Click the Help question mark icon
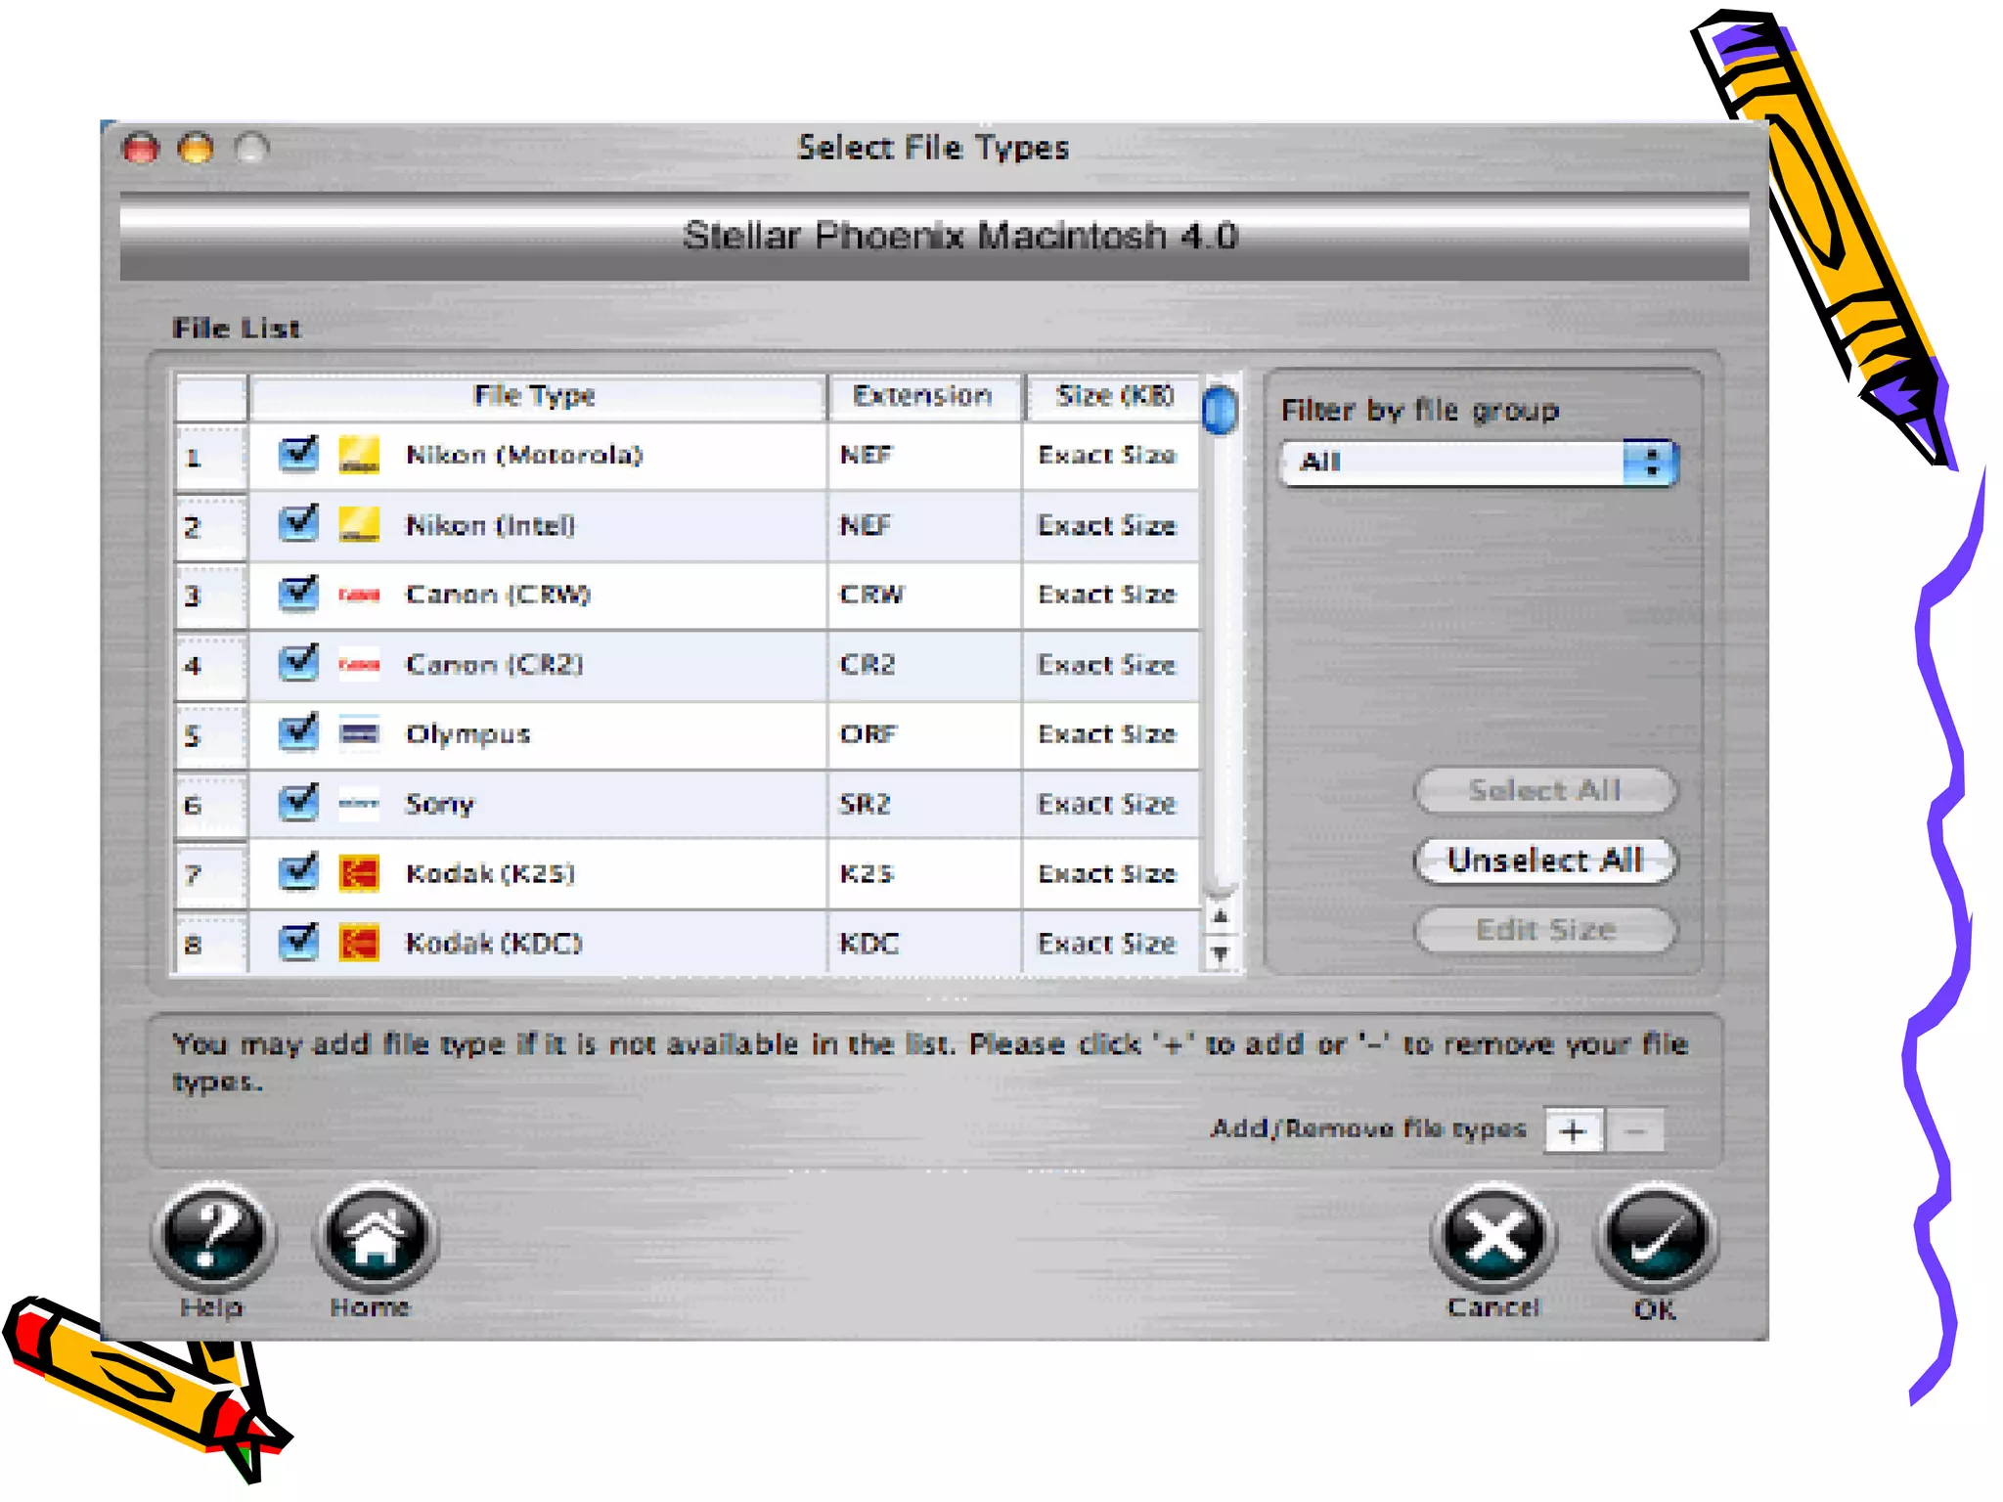This screenshot has height=1502, width=2003. pyautogui.click(x=214, y=1236)
